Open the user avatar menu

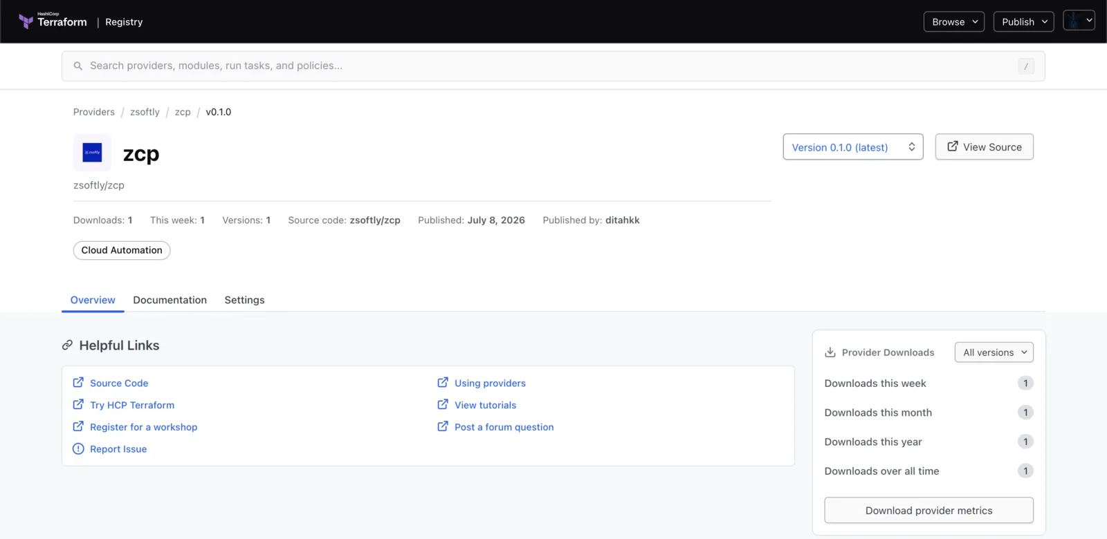1079,21
